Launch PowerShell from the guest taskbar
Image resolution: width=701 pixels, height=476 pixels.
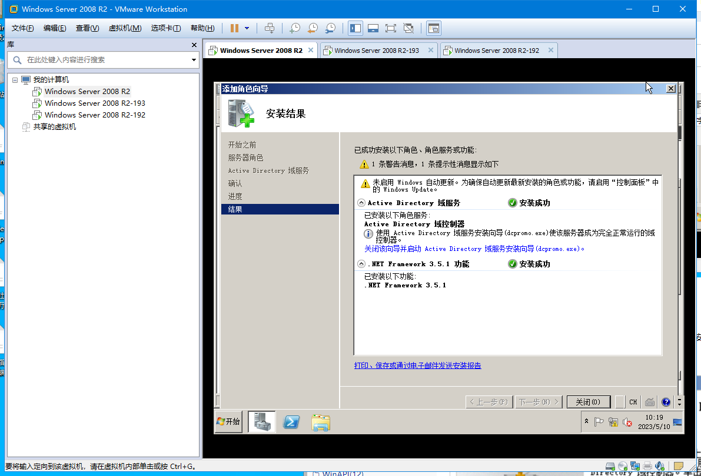tap(291, 421)
